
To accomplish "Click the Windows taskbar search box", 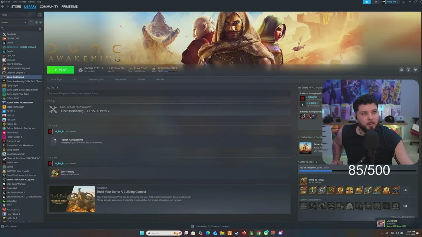I will (x=164, y=233).
